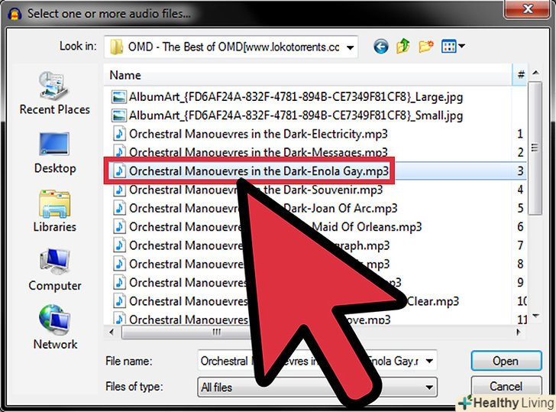Screen dimensions: 556x412
Task: Select the Dark-Messages.mp3 file
Action: [250, 152]
